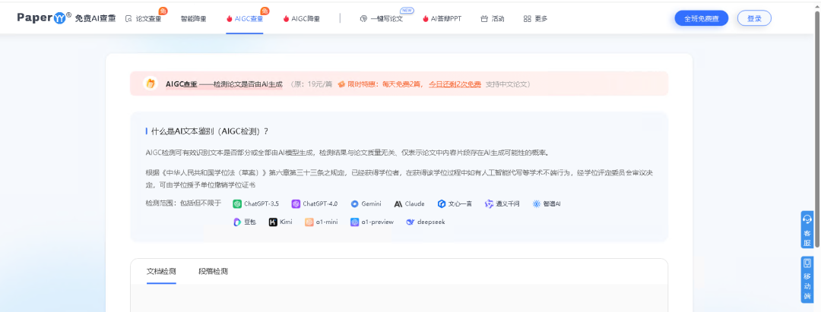Open 移动端 mobile side button
The width and height of the screenshot is (821, 312).
807,279
